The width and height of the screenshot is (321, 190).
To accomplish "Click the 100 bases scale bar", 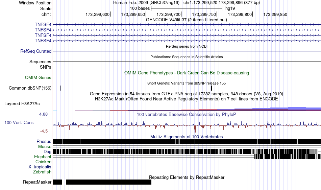I will point(187,8).
